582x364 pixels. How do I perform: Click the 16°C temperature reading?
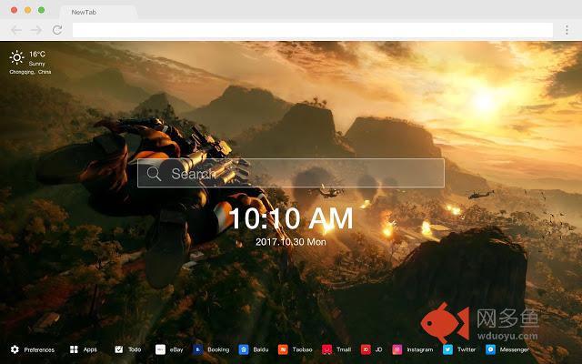pyautogui.click(x=37, y=55)
